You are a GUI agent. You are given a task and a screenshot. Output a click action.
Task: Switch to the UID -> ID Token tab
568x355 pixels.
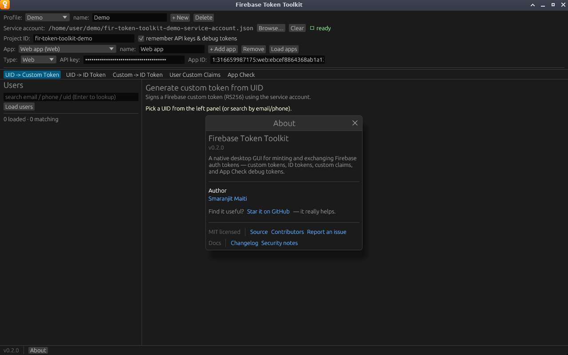pos(86,75)
